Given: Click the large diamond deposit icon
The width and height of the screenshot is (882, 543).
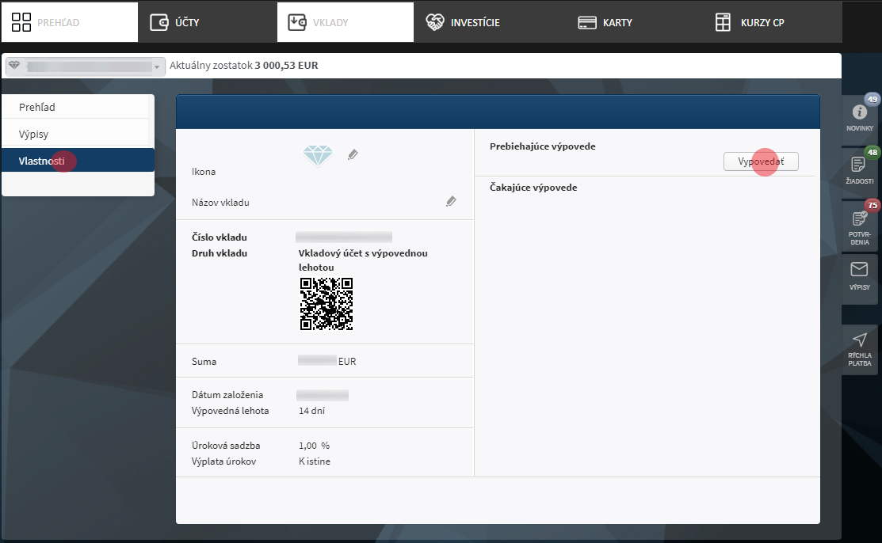Looking at the screenshot, I should pyautogui.click(x=319, y=156).
